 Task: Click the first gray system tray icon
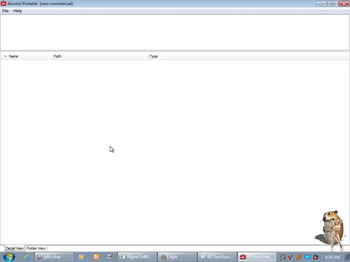[x=282, y=257]
